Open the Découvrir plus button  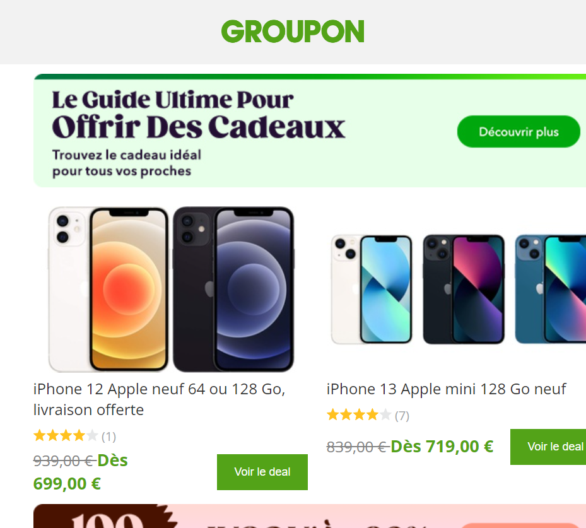519,132
